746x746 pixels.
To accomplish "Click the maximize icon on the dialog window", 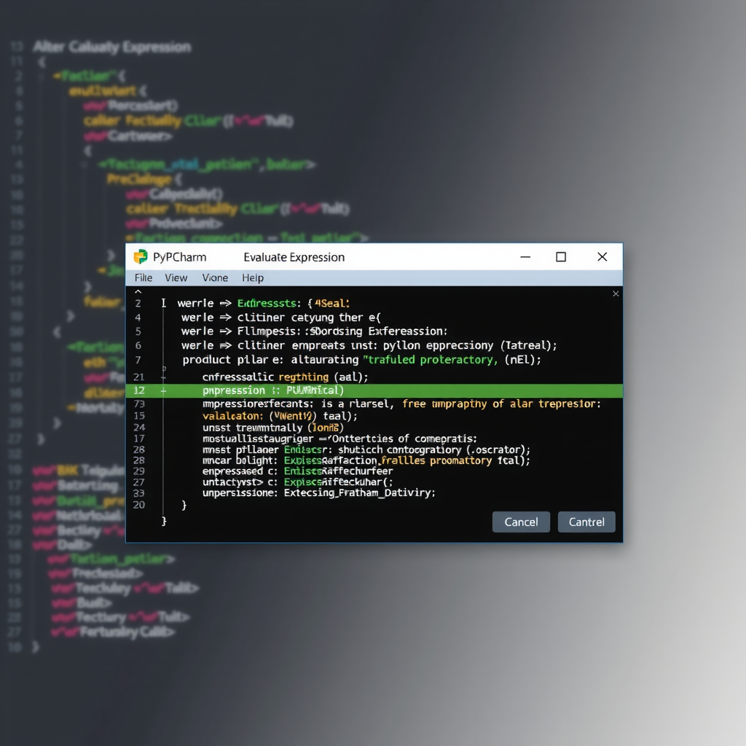I will (561, 257).
